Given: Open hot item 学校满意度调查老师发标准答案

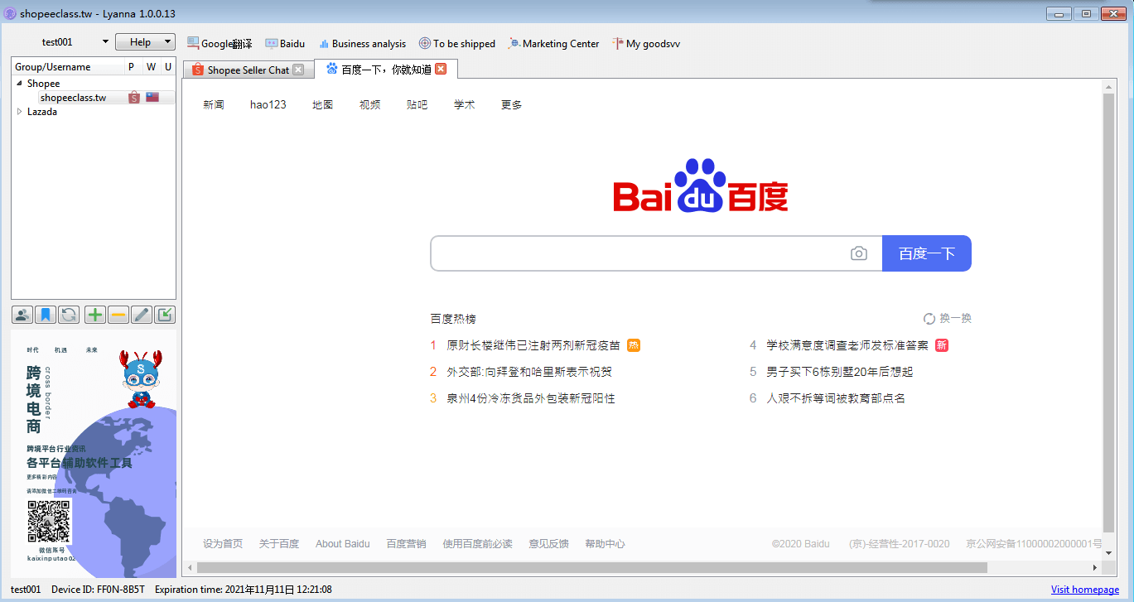Looking at the screenshot, I should pos(847,345).
